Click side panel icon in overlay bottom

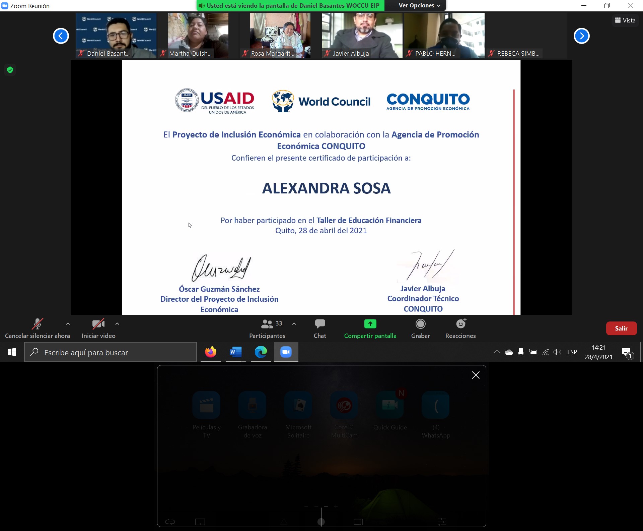[x=358, y=522]
